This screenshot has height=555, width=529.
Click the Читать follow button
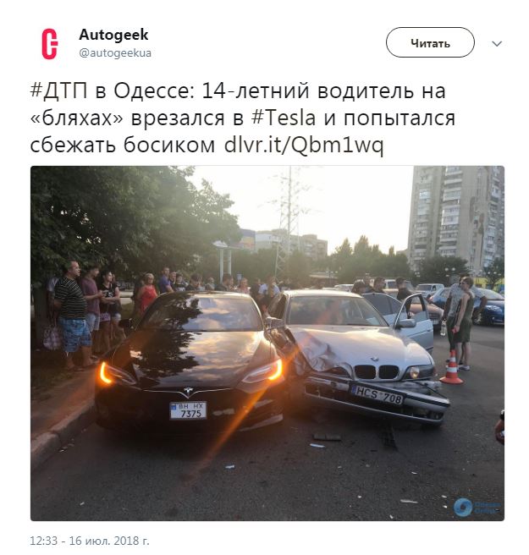point(430,42)
